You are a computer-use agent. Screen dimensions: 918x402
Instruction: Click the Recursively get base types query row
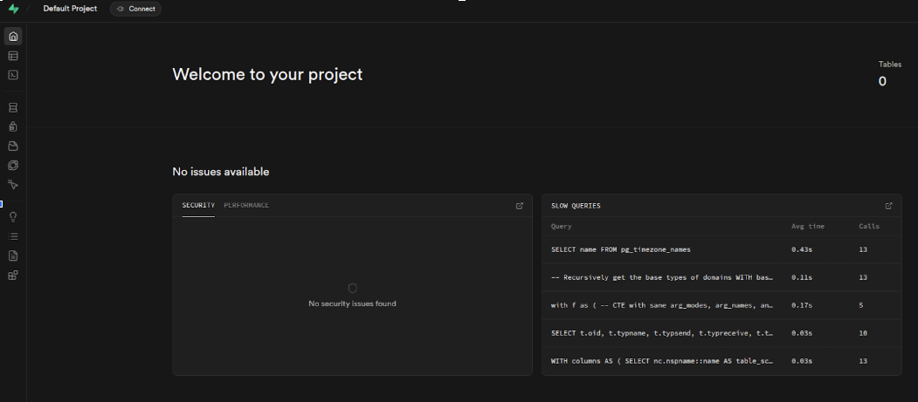click(721, 277)
